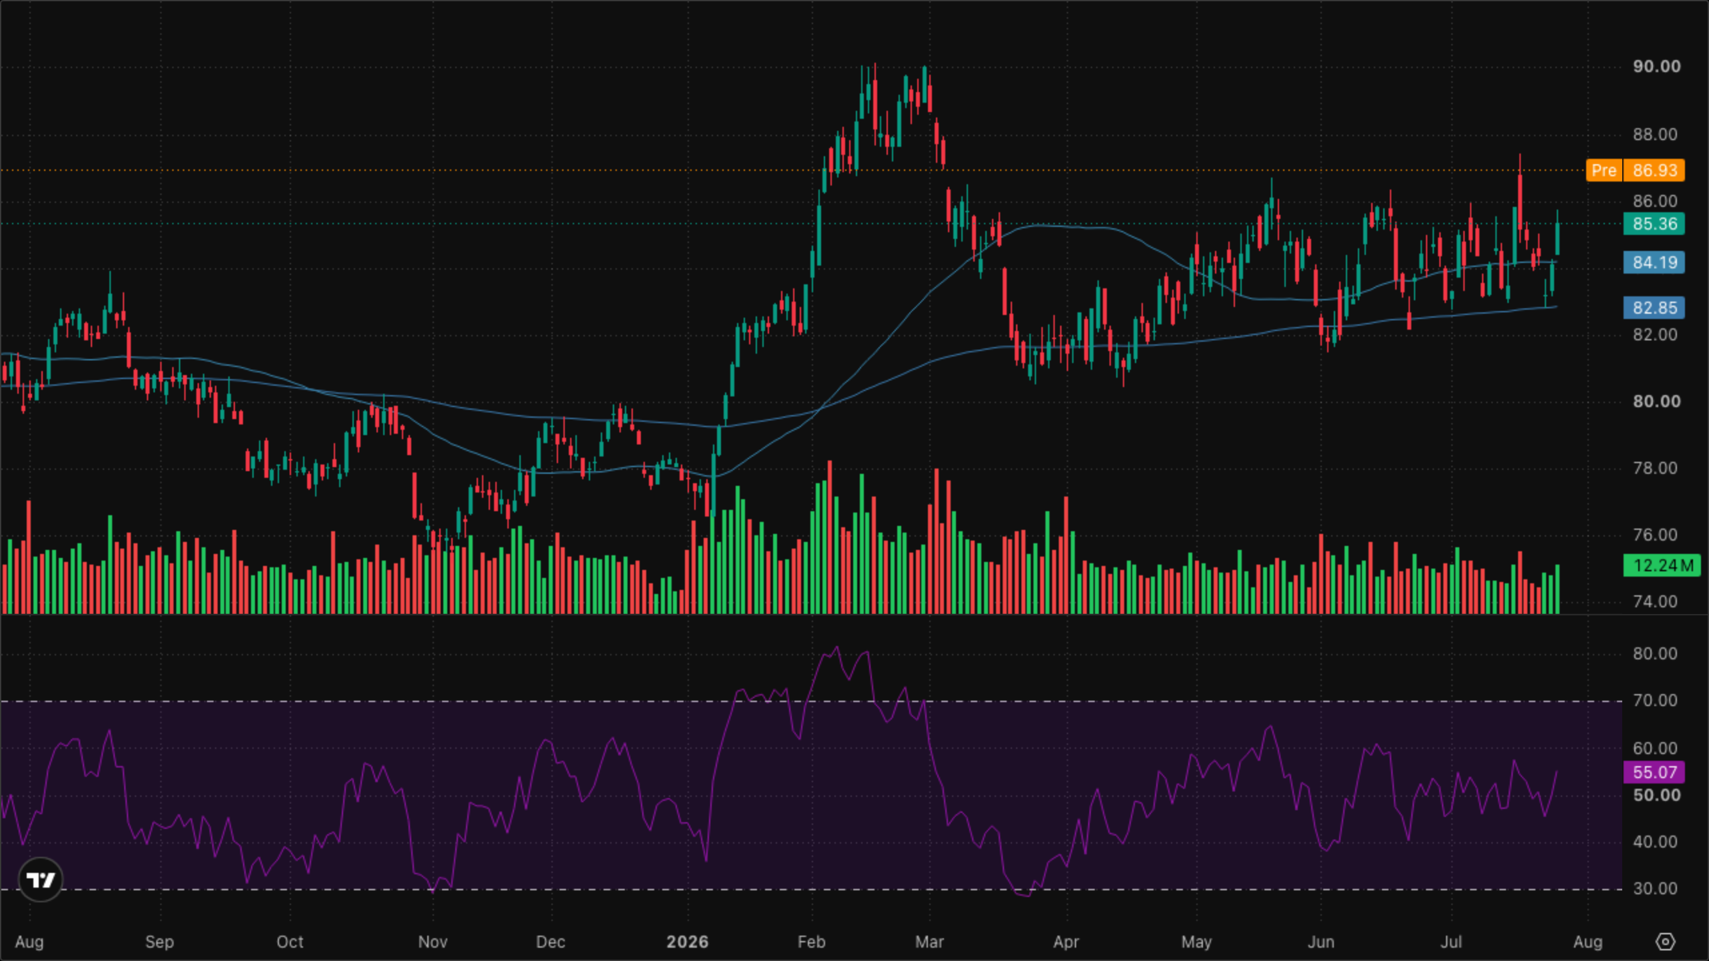Select the 86.93 pre-market price tag
The width and height of the screenshot is (1709, 961).
click(1654, 170)
